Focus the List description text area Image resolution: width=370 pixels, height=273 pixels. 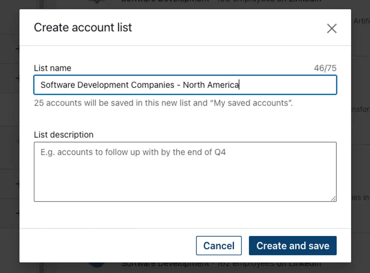click(x=185, y=172)
